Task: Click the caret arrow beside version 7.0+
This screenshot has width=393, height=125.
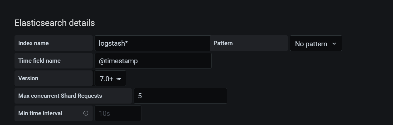Action: (x=119, y=79)
